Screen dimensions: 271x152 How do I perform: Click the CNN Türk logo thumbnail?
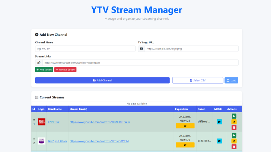(42, 122)
